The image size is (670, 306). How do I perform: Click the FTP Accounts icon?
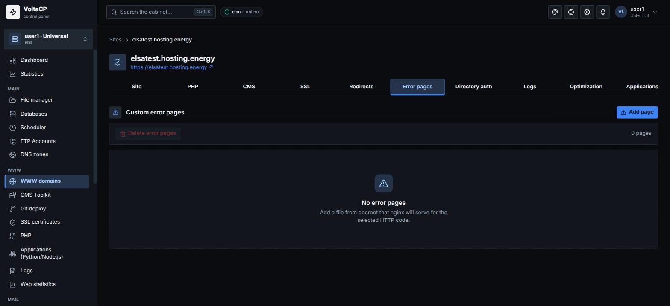click(x=13, y=141)
